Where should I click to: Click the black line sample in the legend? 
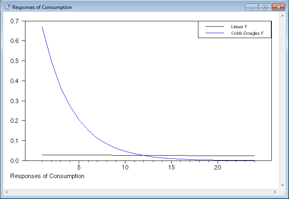click(214, 27)
